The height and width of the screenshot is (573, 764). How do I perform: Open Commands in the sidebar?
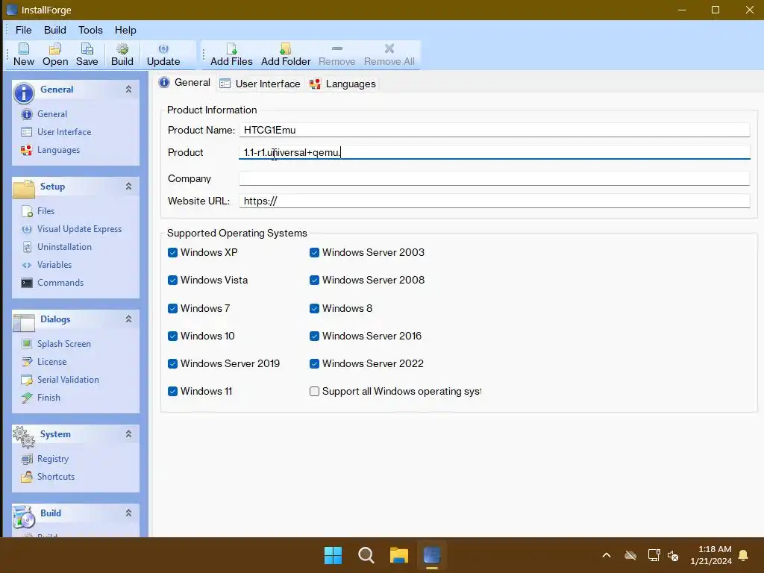tap(60, 283)
